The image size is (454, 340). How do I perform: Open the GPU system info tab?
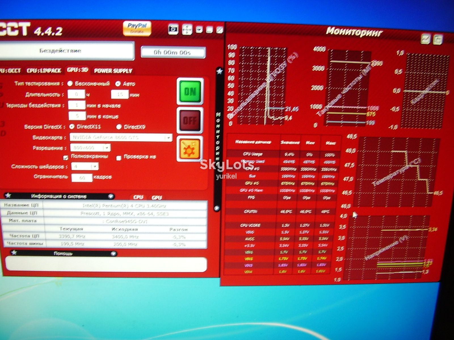click(157, 198)
